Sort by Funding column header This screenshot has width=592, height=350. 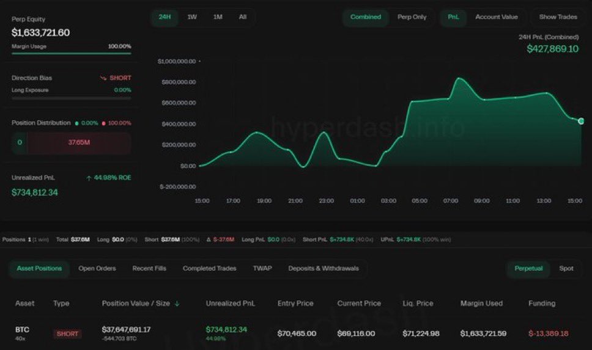(542, 304)
